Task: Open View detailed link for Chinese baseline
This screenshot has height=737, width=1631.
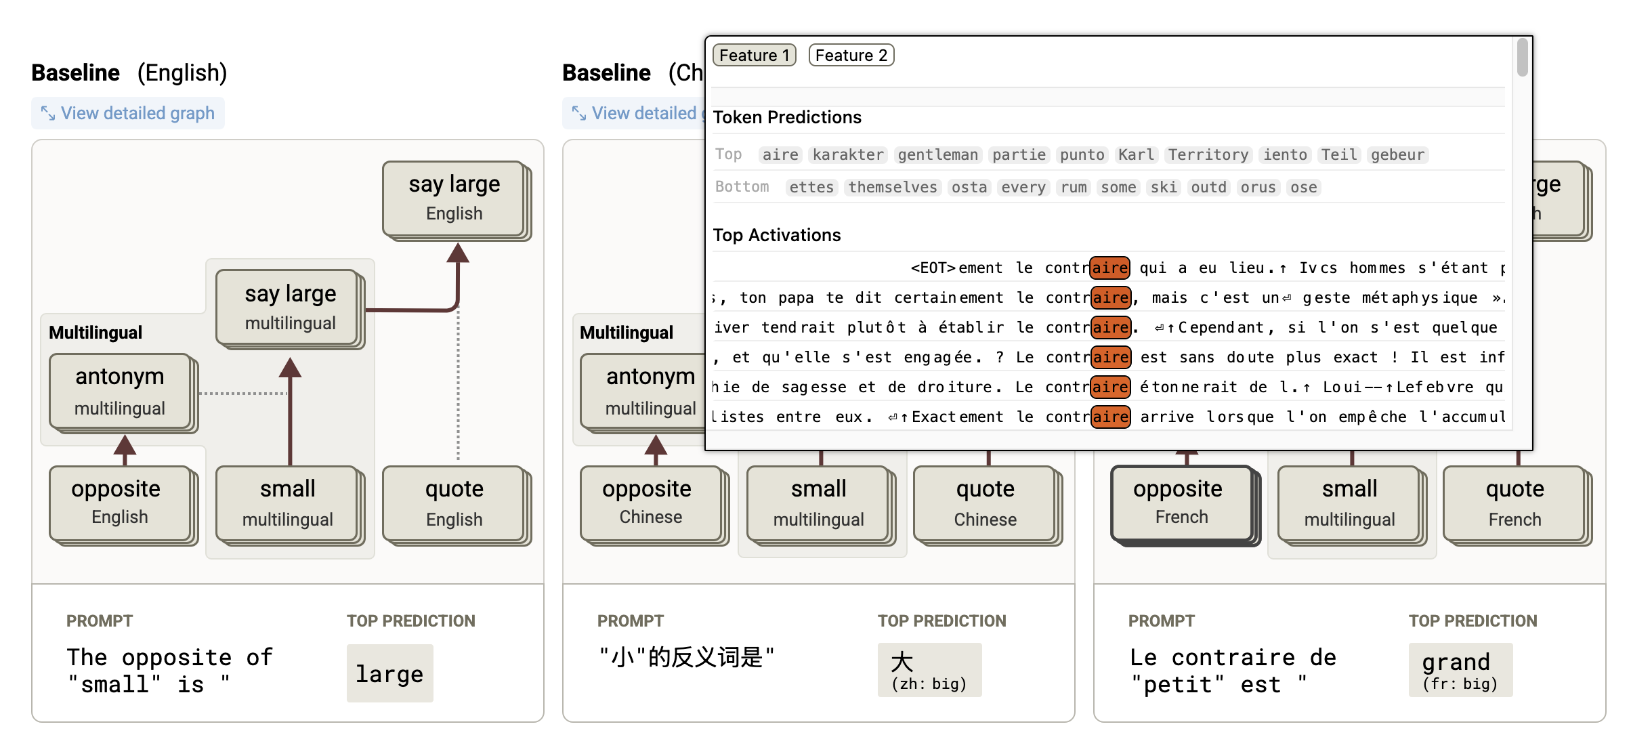Action: pos(633,113)
